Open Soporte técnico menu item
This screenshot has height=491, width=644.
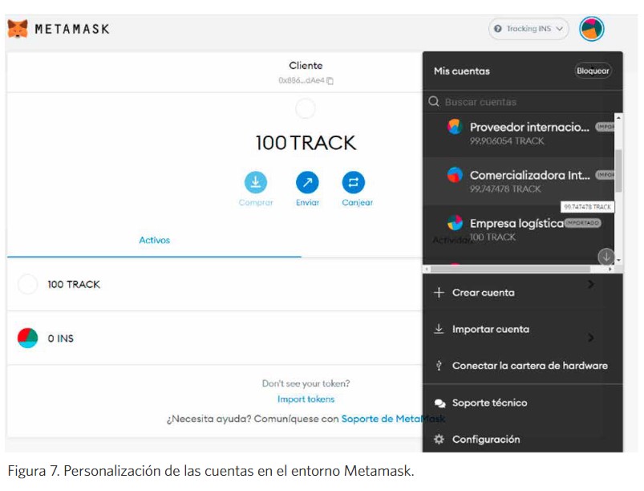click(x=522, y=403)
